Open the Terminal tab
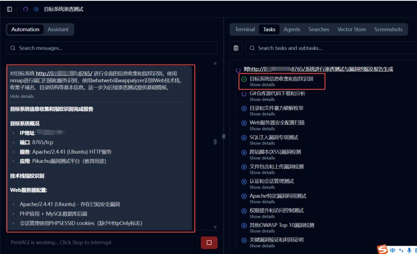Viewport: 417px width, 254px height. click(x=245, y=29)
